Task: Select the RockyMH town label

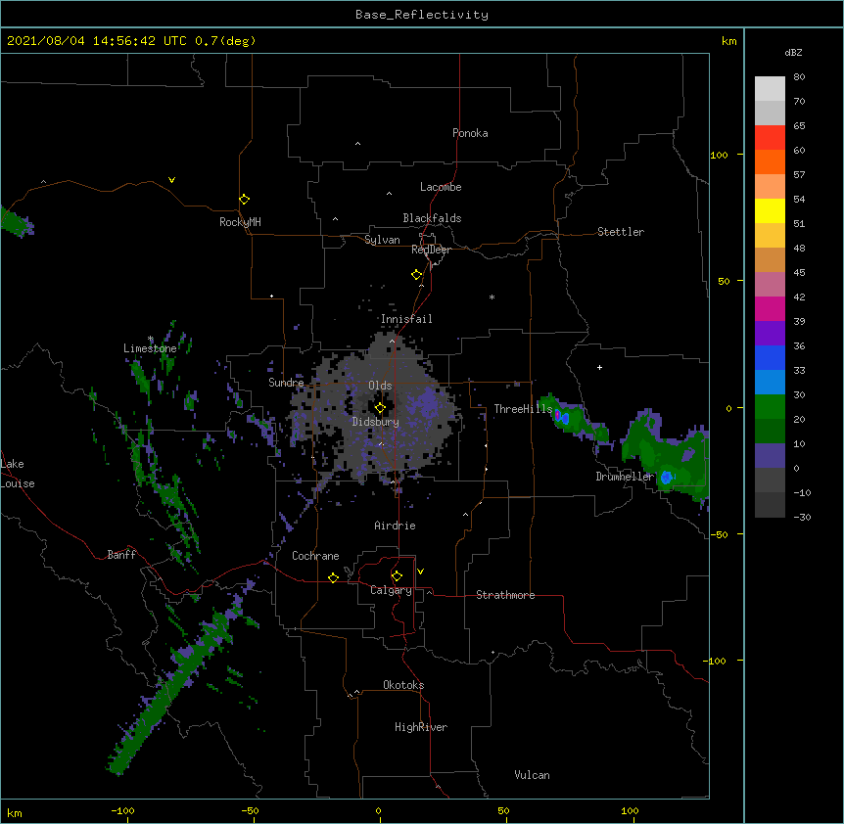Action: pyautogui.click(x=240, y=222)
